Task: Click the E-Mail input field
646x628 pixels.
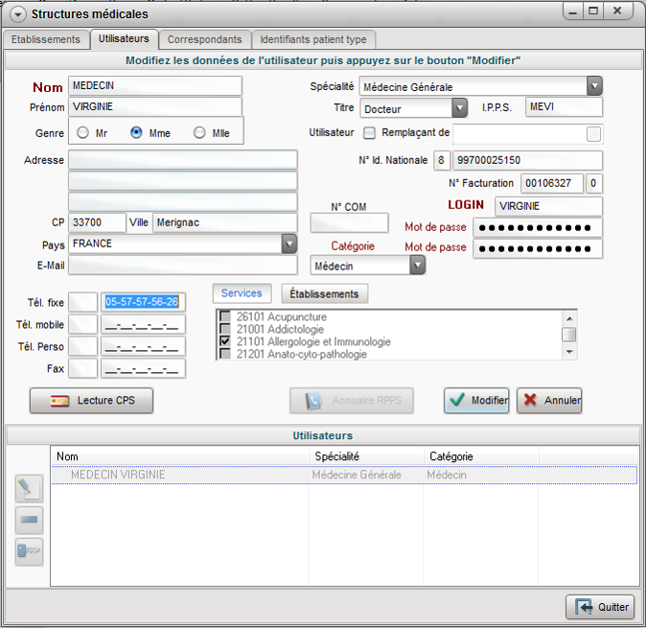Action: point(182,266)
